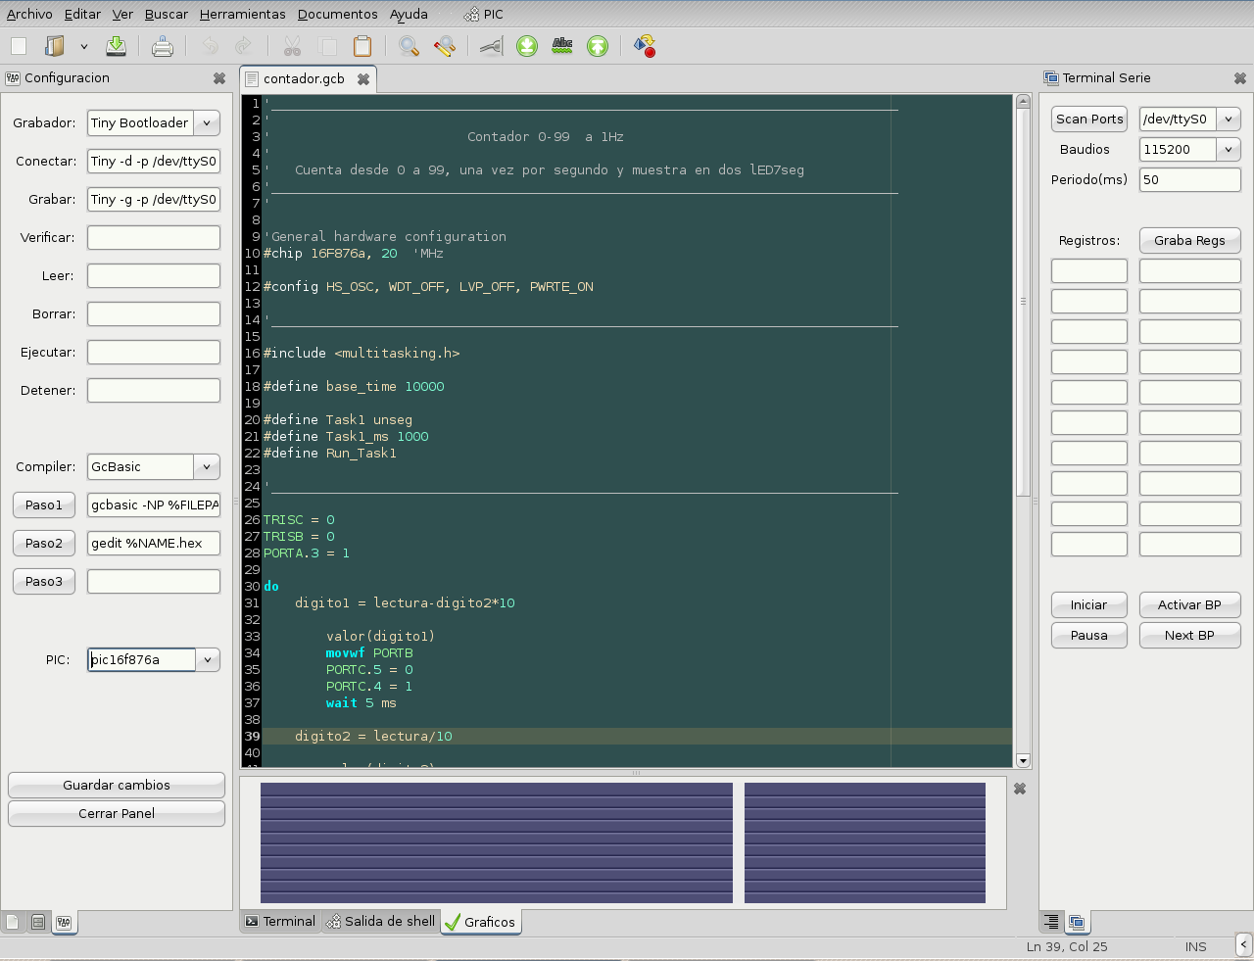Switch to Salida de shell tab
The image size is (1254, 961).
(x=380, y=922)
